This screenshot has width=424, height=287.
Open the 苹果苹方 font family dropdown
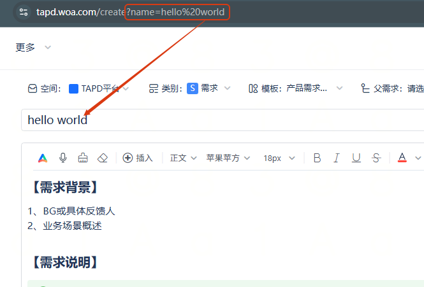click(x=228, y=158)
